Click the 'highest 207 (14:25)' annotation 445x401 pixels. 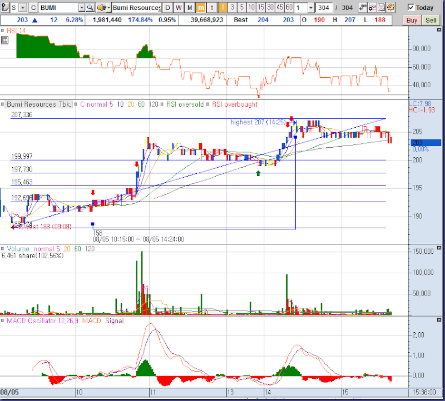coord(258,122)
